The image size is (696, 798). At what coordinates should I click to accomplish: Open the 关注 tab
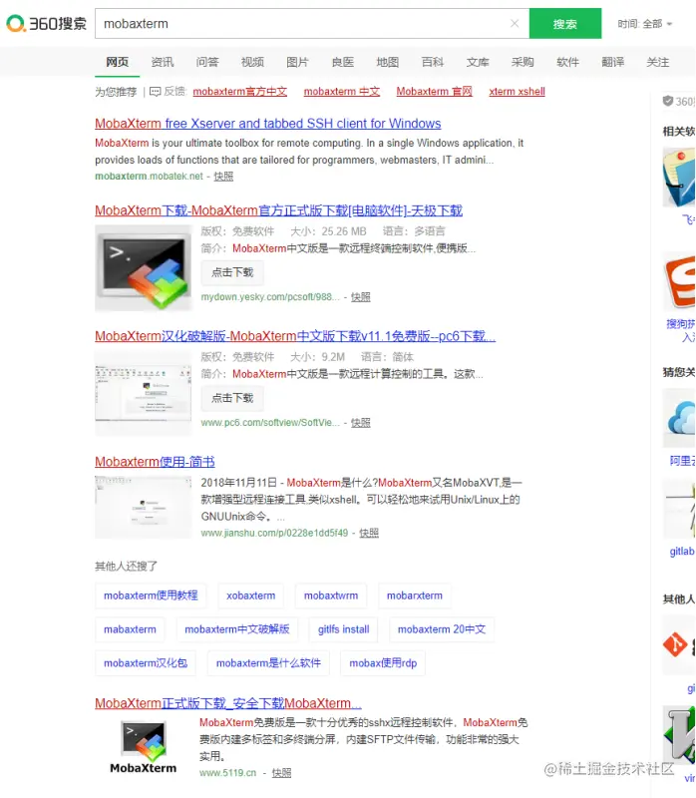pyautogui.click(x=657, y=62)
